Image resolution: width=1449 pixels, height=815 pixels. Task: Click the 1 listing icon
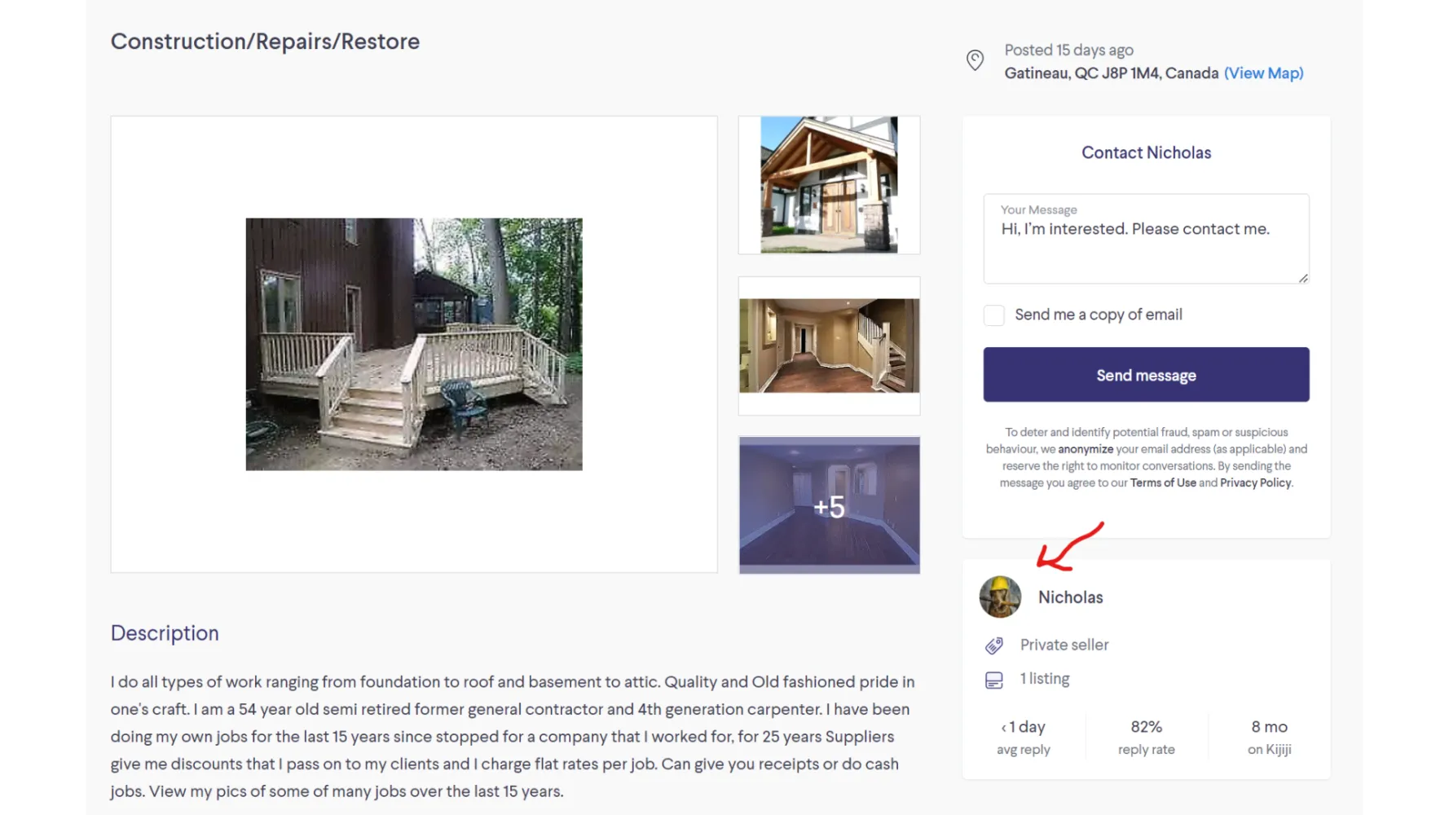994,680
